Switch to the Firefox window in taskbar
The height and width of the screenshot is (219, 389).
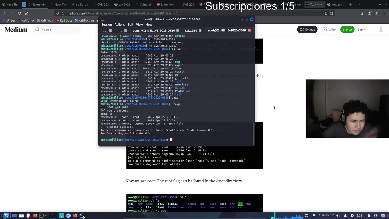(75, 216)
